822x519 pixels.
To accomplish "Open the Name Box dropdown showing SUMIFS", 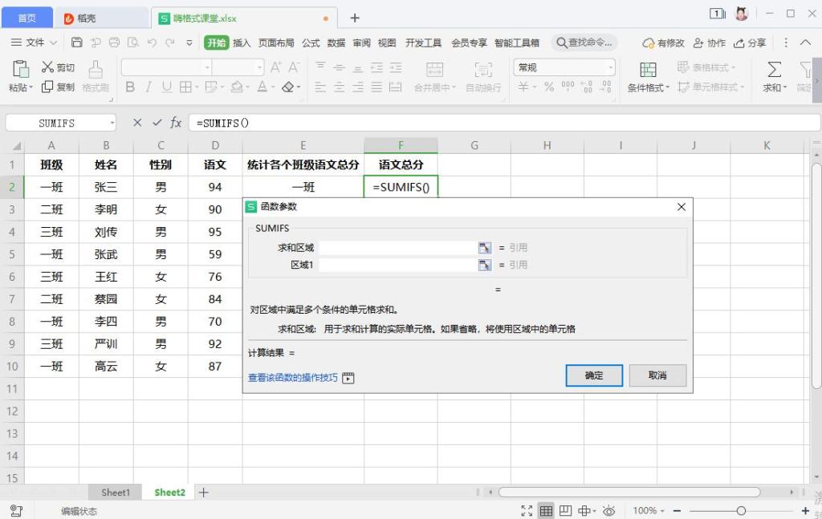I will click(112, 123).
